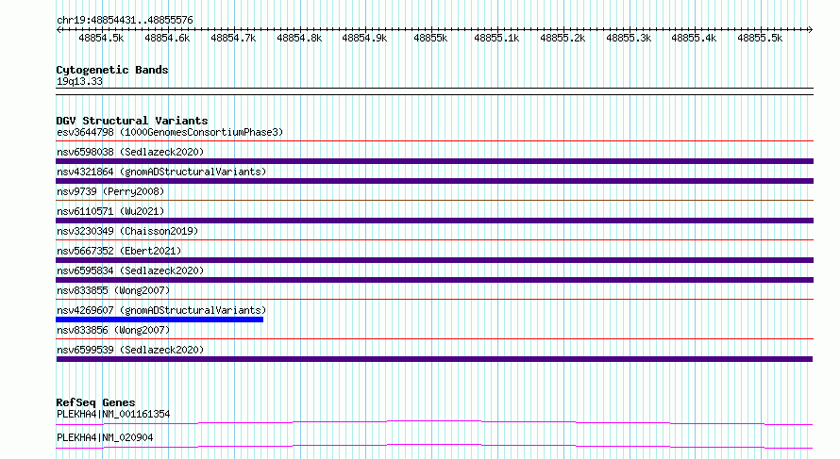Click the red line under nsv833855
The image size is (840, 459).
pos(434,300)
